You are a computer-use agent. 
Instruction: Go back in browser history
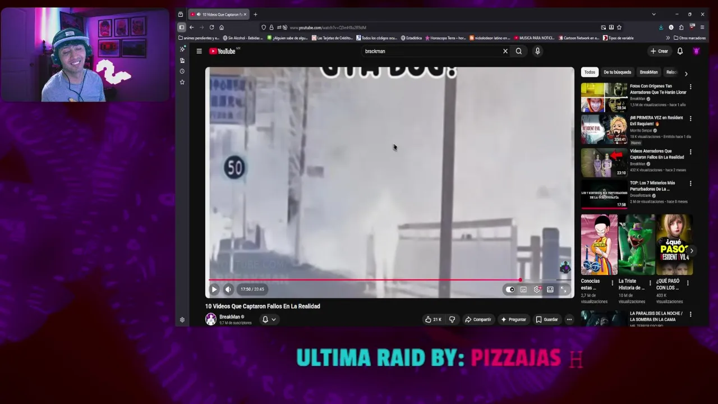[191, 27]
